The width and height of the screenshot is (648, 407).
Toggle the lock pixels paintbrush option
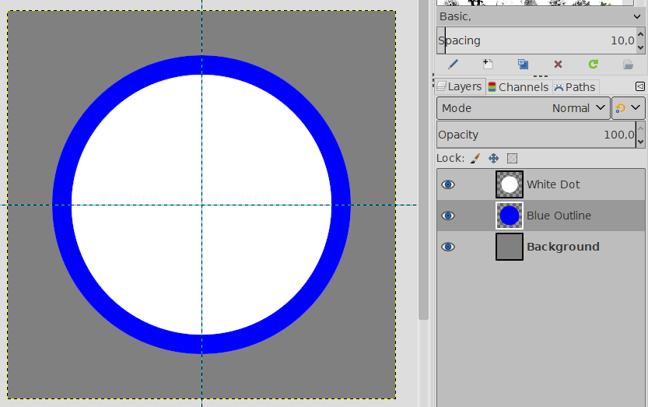click(x=475, y=158)
